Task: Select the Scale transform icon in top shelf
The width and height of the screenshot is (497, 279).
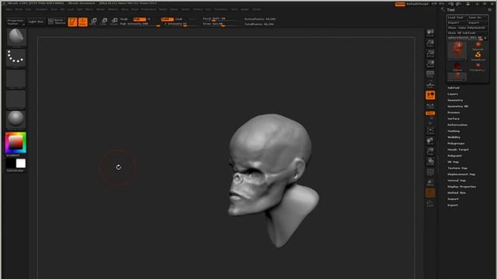Action: [104, 22]
